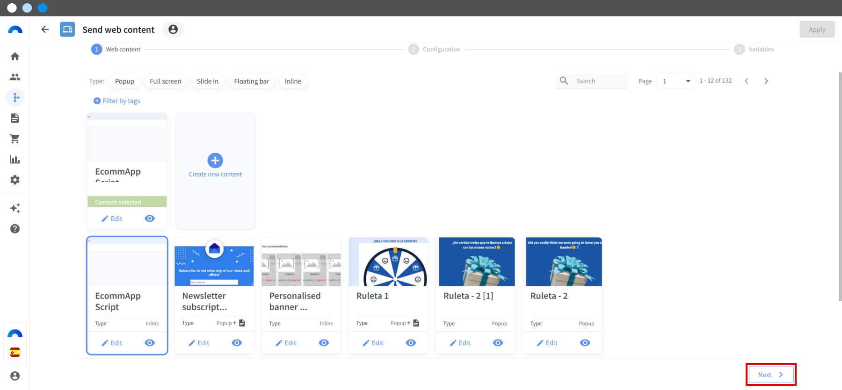Go back with the left arrow
Viewport: 842px width, 390px height.
point(45,29)
